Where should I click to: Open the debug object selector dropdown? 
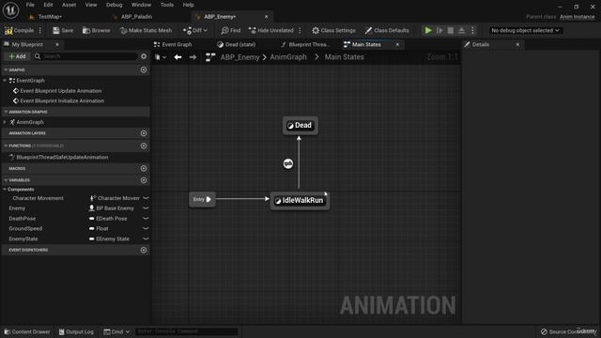click(x=525, y=30)
